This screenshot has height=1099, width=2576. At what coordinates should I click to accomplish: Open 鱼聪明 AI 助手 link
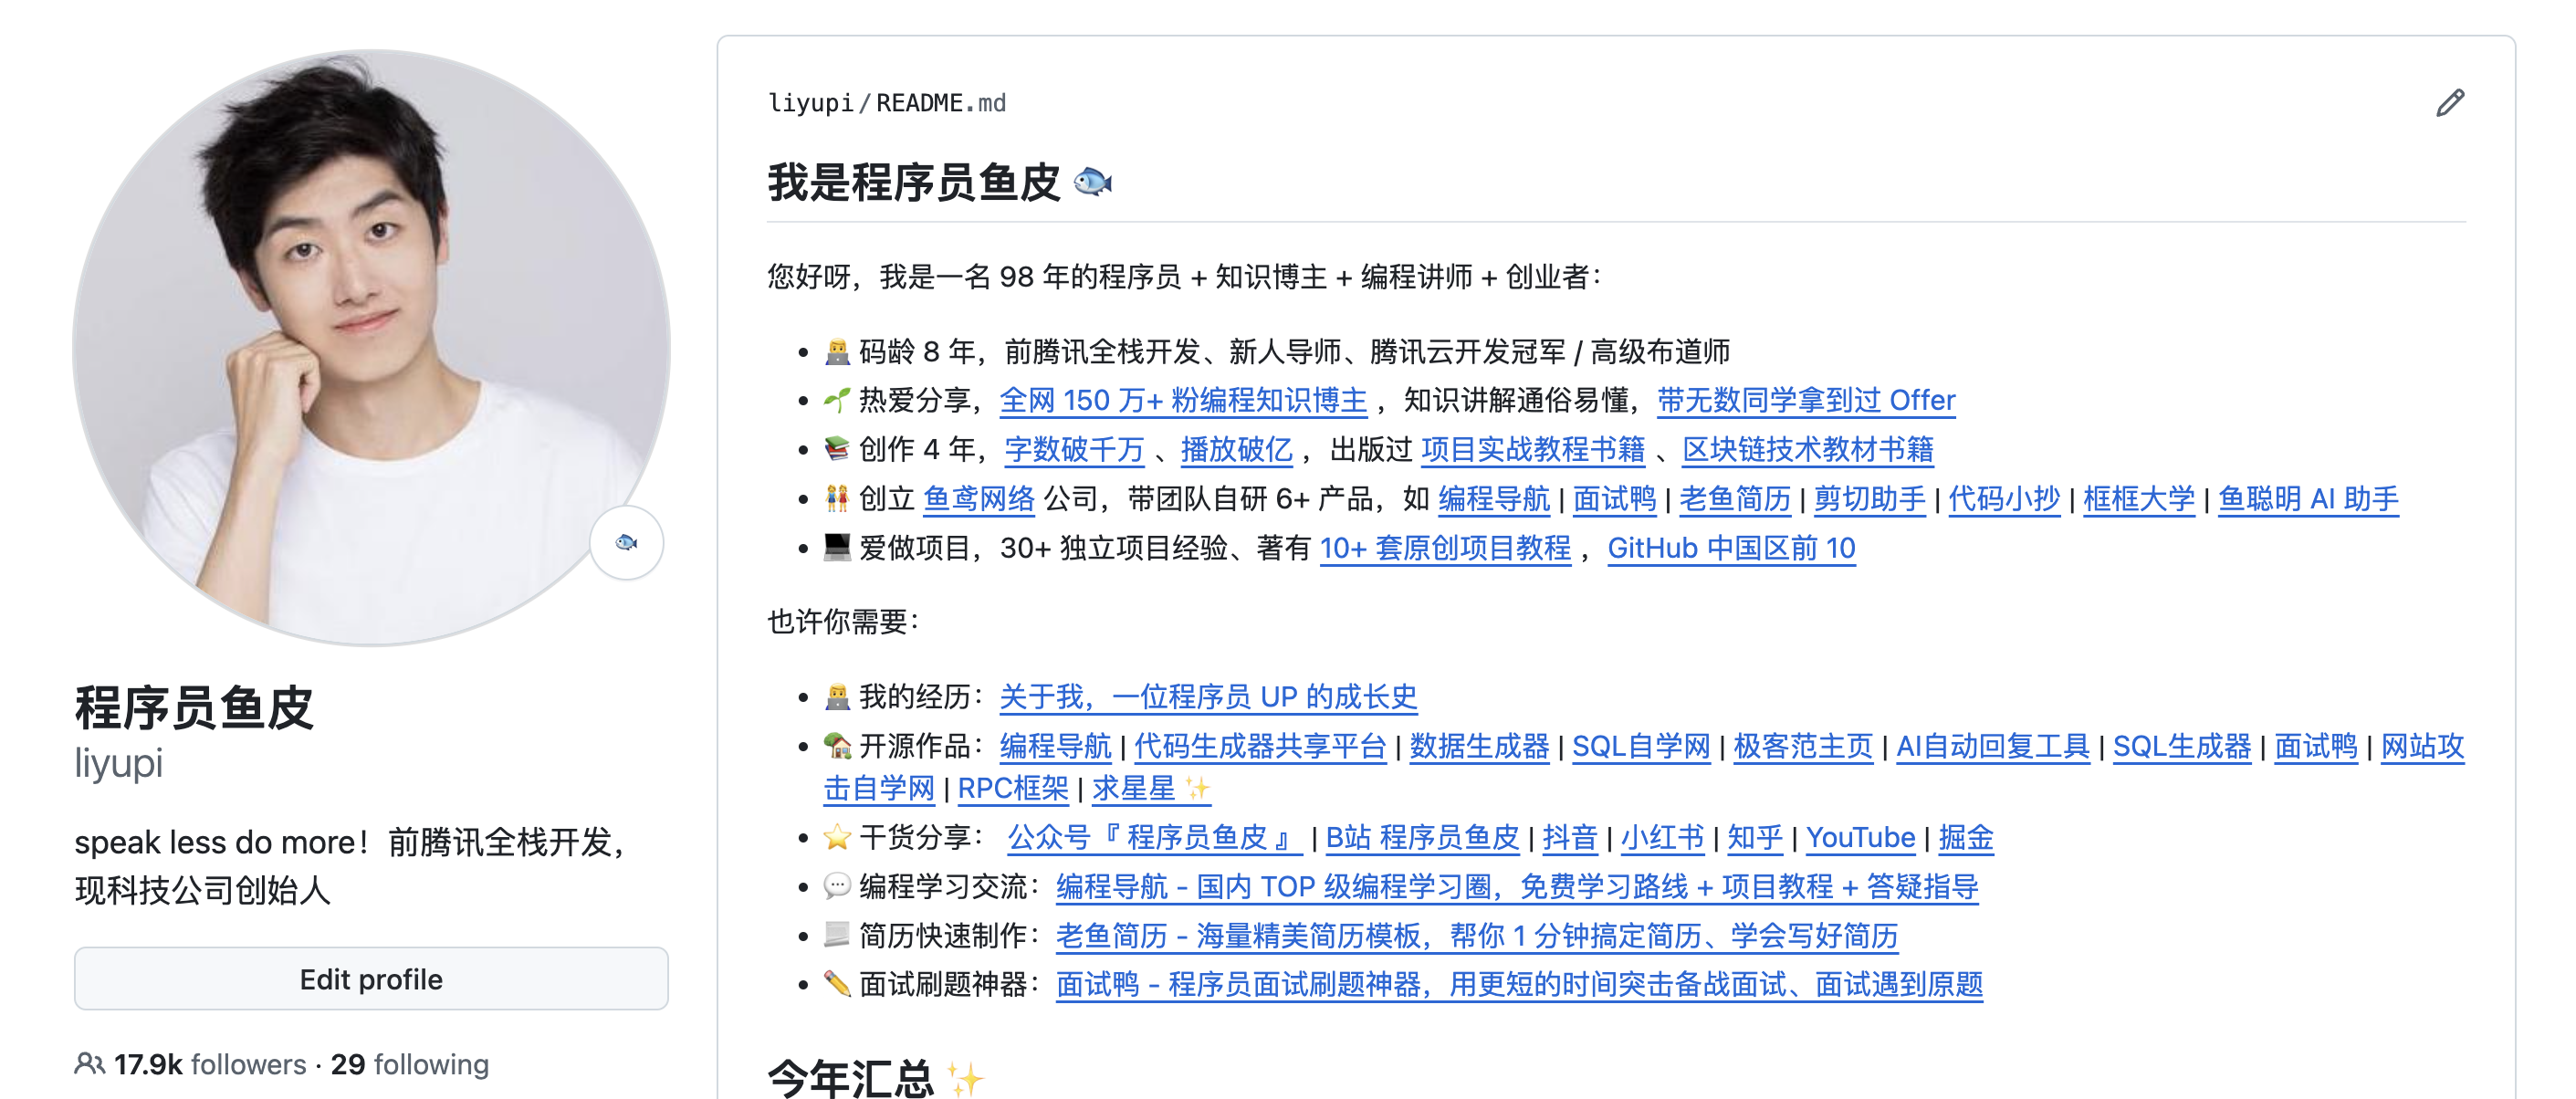tap(2308, 499)
